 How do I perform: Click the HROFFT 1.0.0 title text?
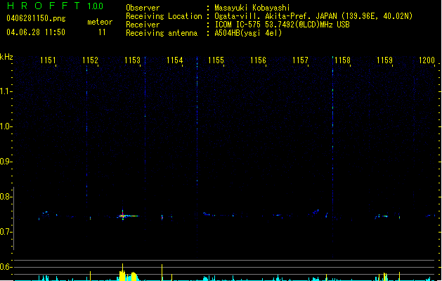56,6
